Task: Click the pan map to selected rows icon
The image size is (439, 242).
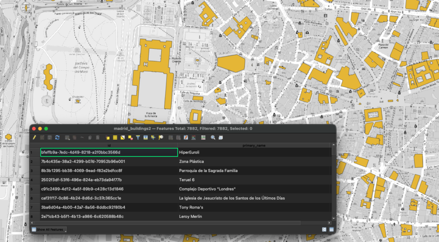Action: coord(153,138)
